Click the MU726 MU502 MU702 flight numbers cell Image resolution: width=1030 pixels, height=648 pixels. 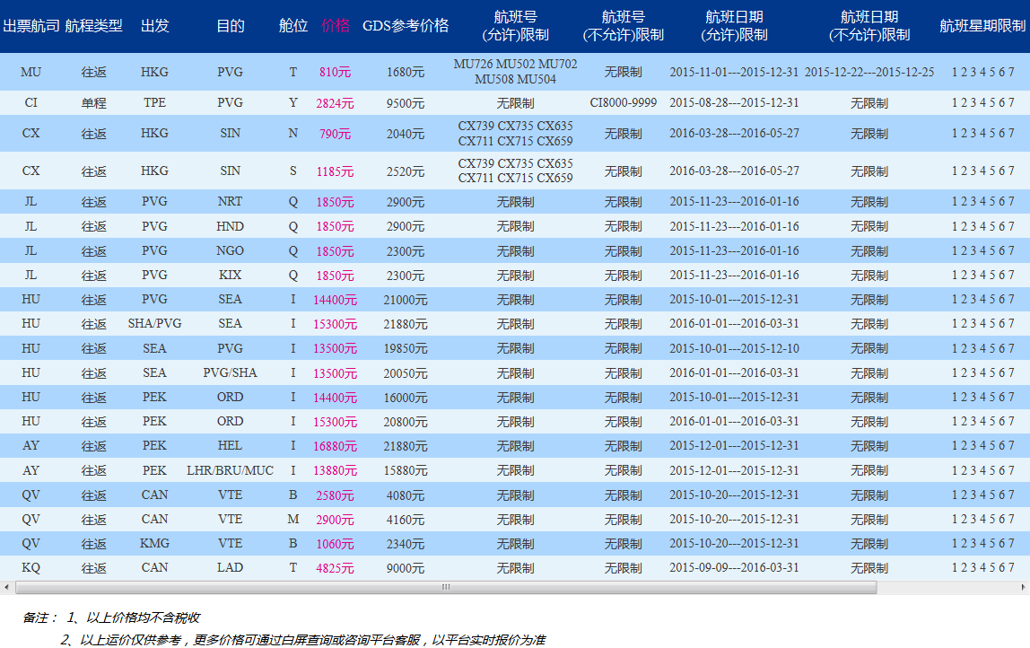point(516,72)
